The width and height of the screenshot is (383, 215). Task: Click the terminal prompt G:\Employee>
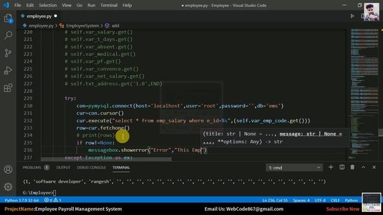tap(38, 192)
